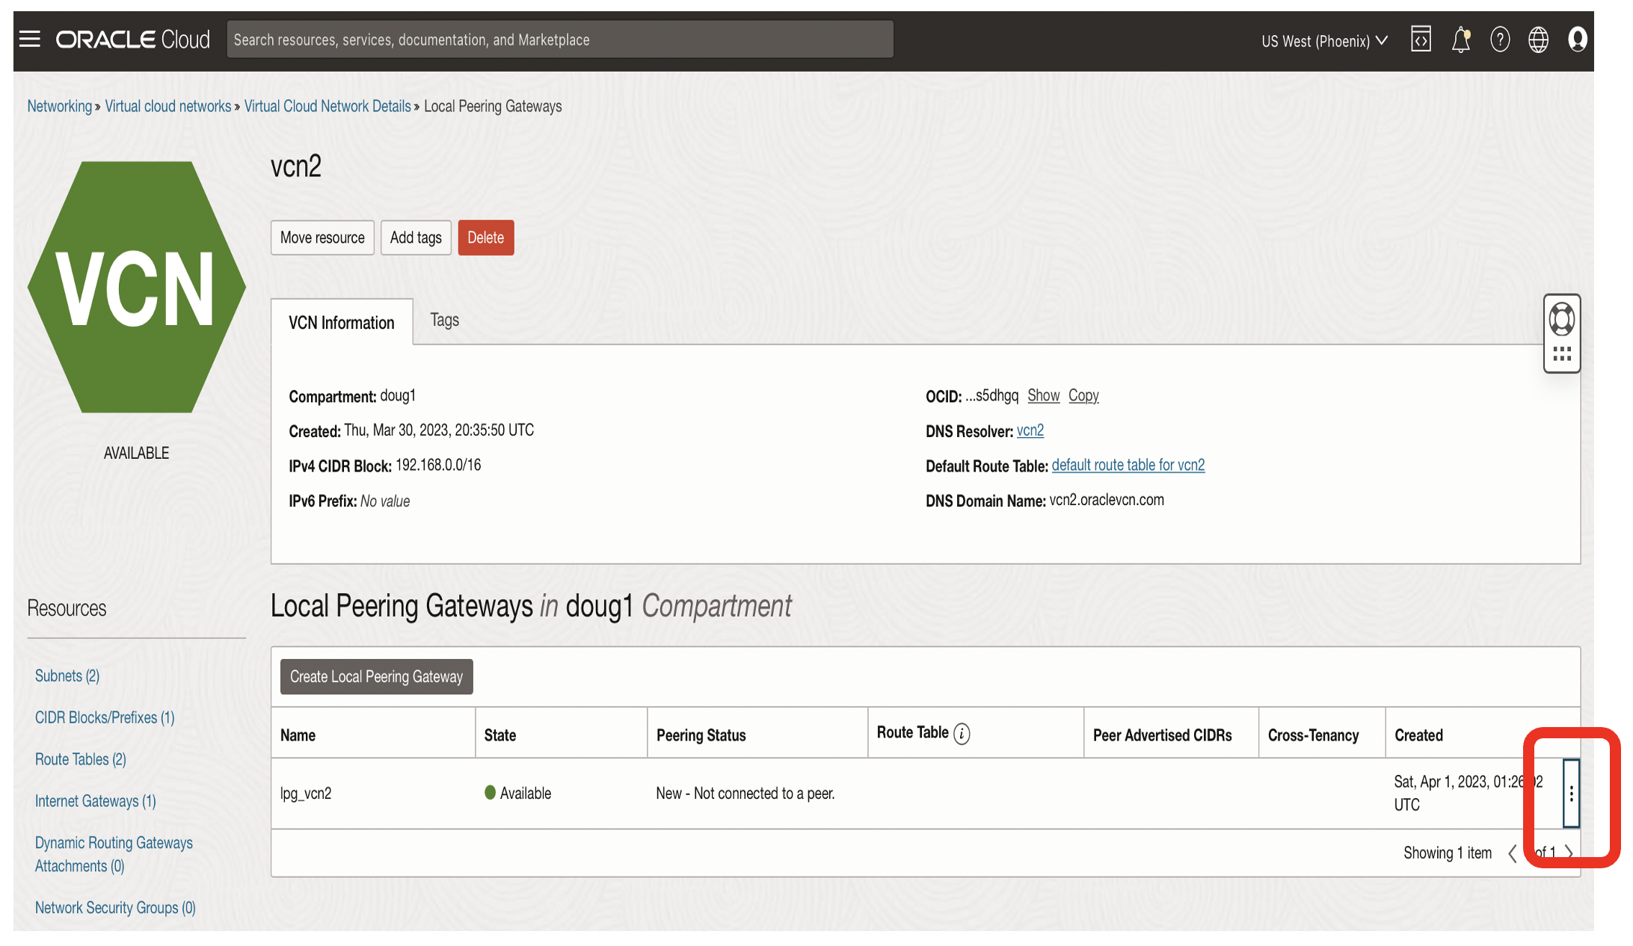This screenshot has height=946, width=1633.
Task: Click the help question mark icon
Action: (1500, 40)
